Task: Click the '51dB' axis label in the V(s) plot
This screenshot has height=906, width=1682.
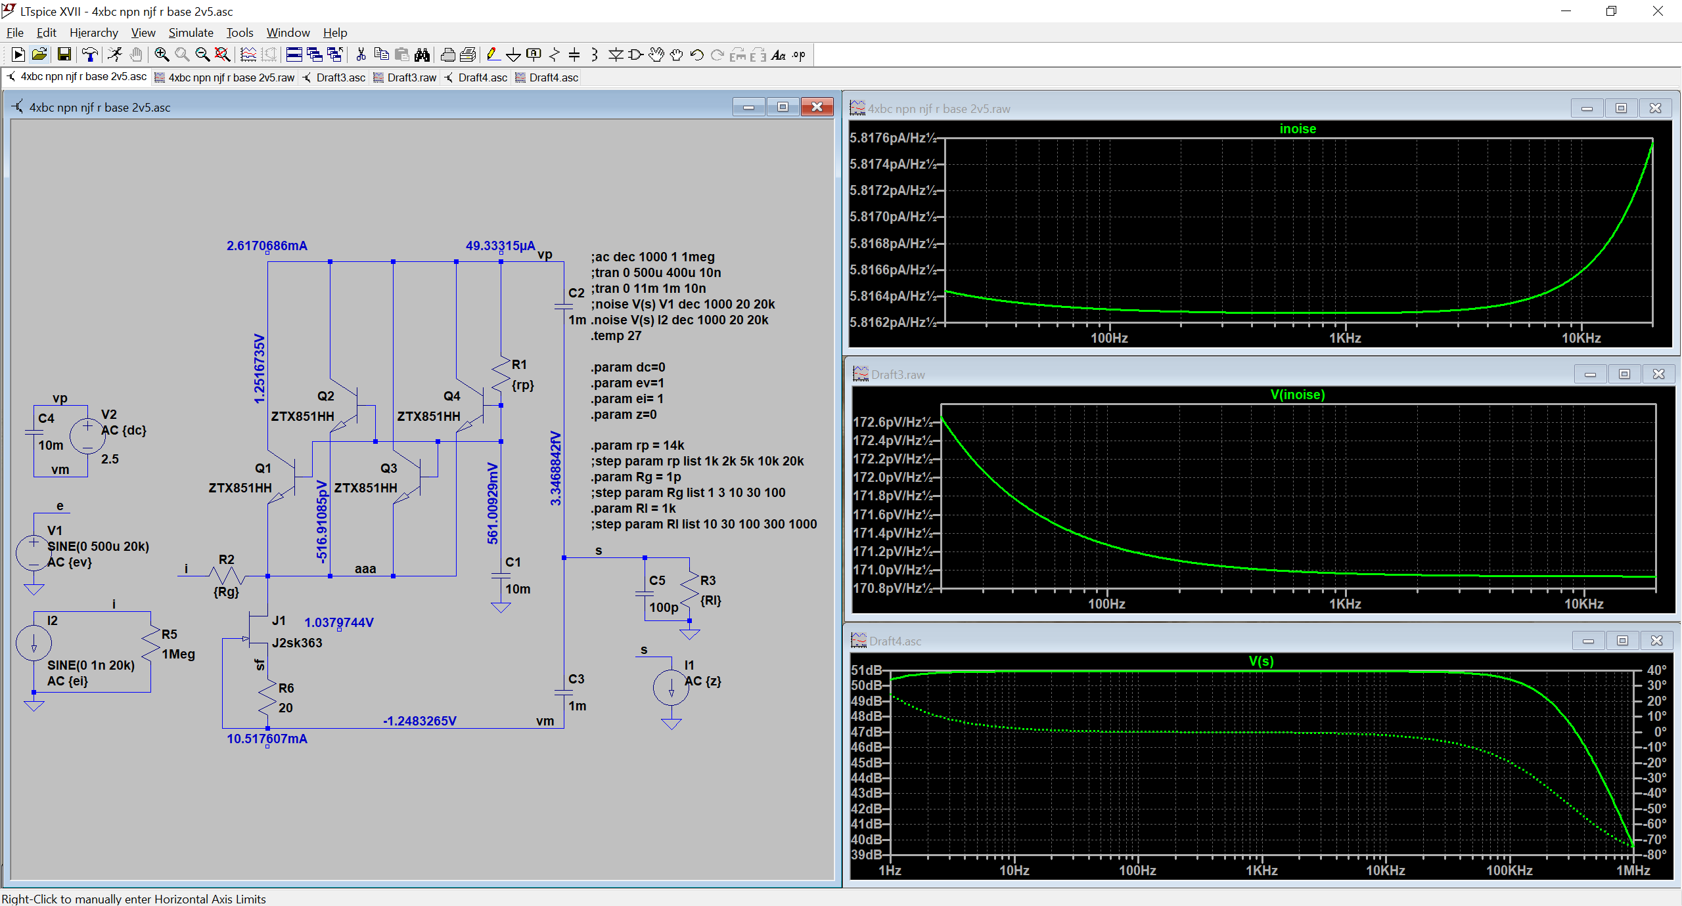Action: click(866, 670)
